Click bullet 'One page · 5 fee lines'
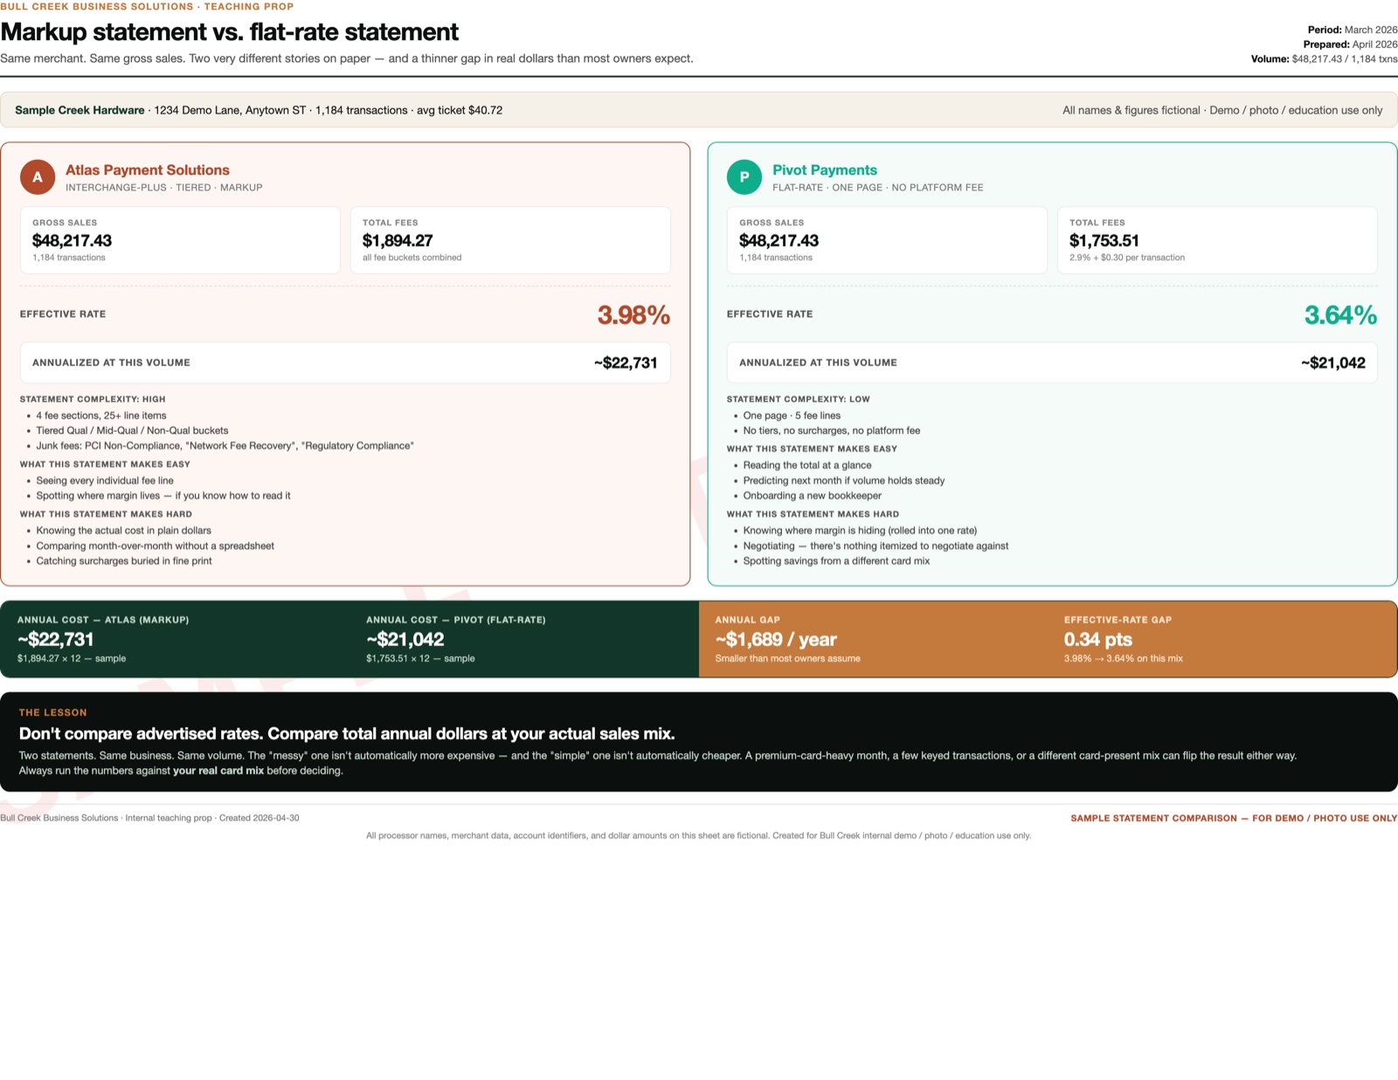Image resolution: width=1398 pixels, height=1080 pixels. tap(792, 416)
